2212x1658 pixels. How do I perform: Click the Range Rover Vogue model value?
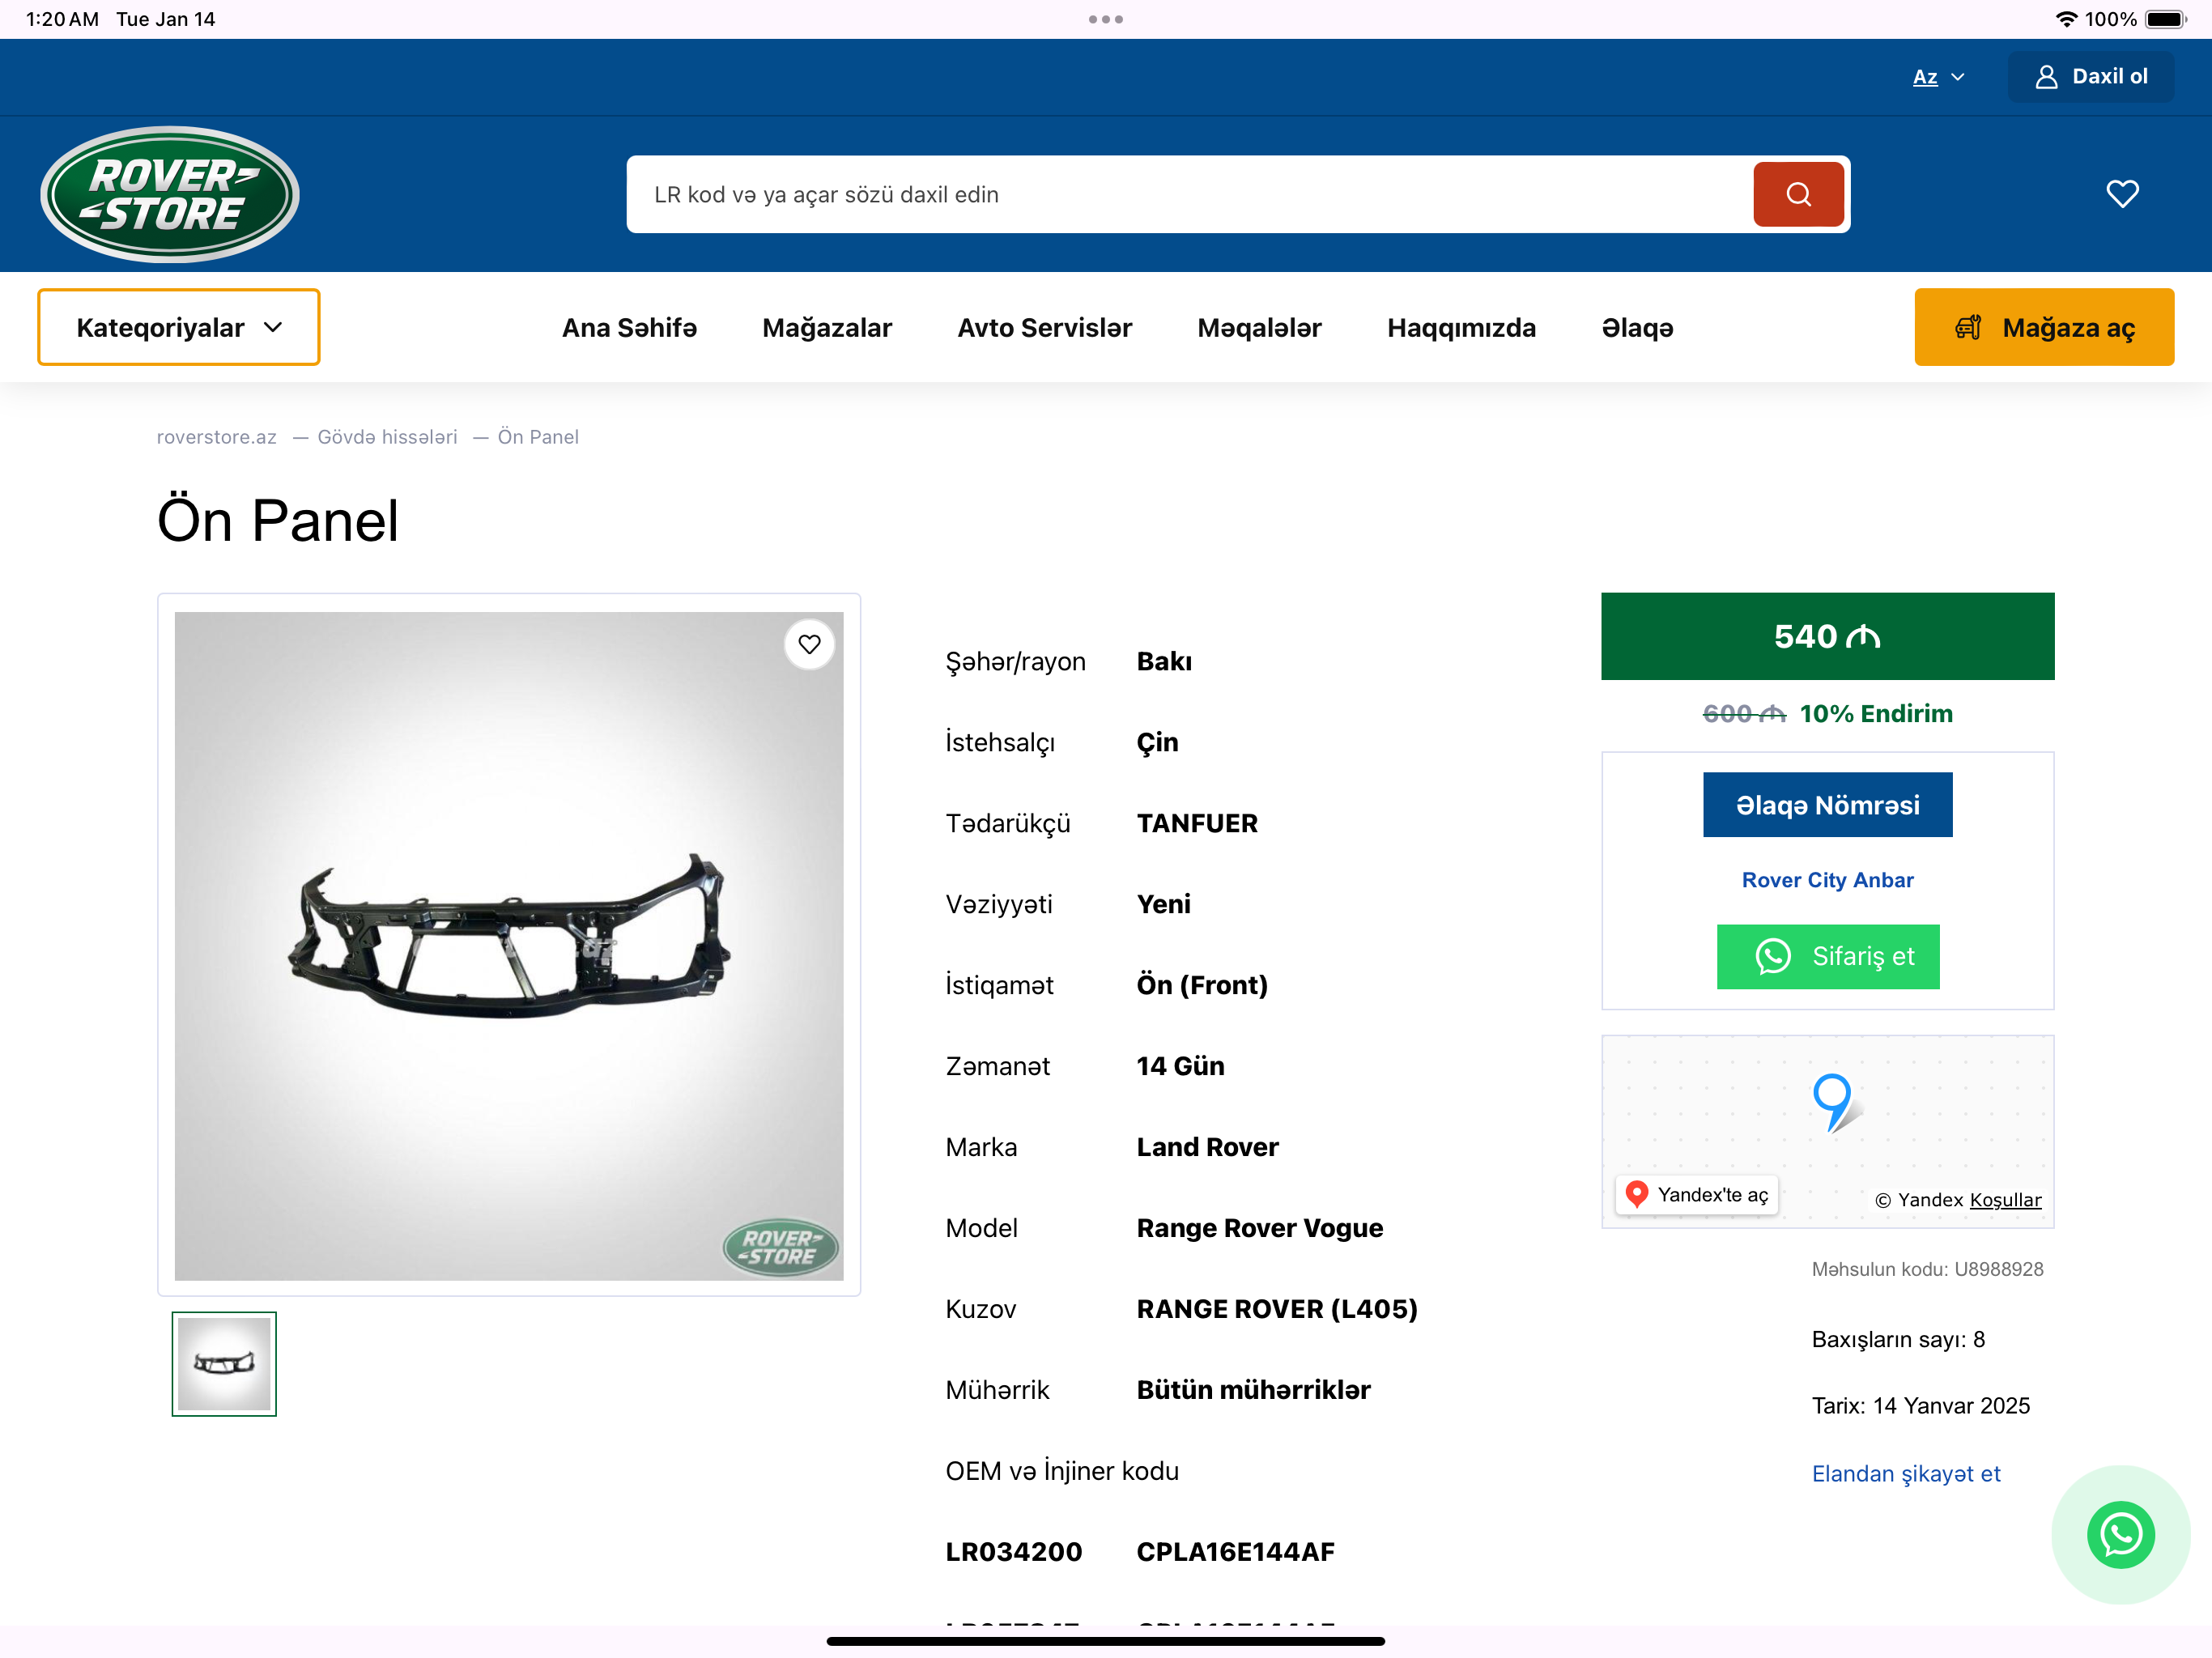[1259, 1228]
